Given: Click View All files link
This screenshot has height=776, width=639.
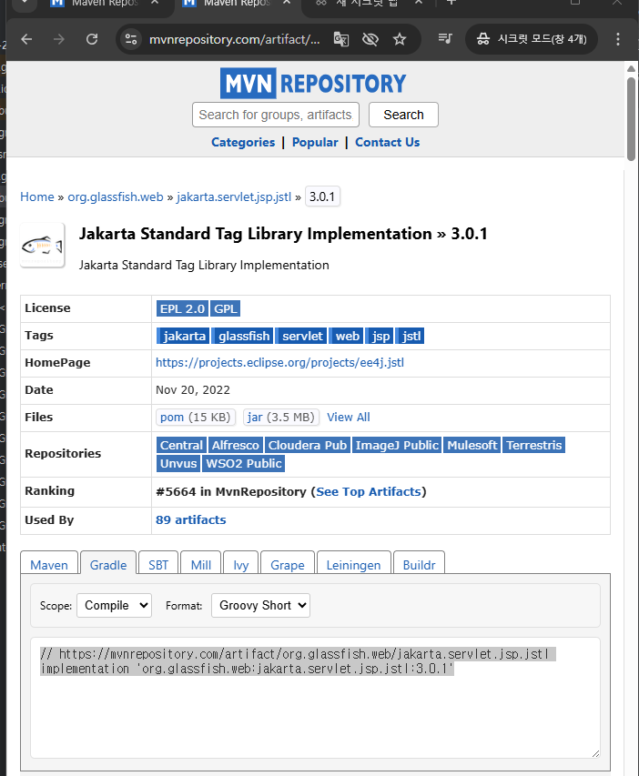Looking at the screenshot, I should 349,418.
